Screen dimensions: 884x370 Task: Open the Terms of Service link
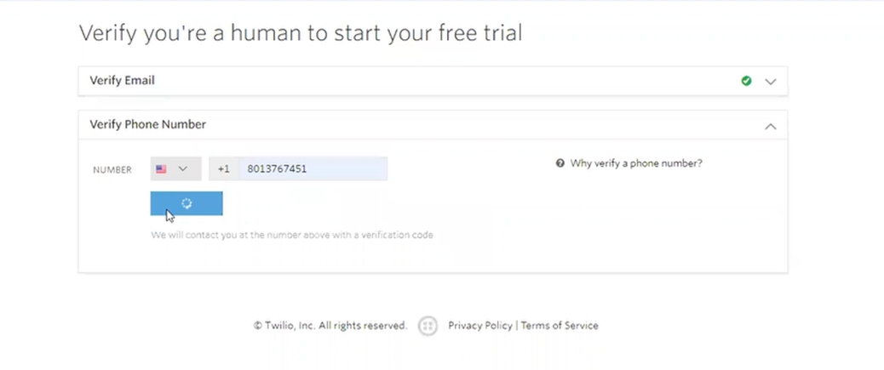point(560,326)
